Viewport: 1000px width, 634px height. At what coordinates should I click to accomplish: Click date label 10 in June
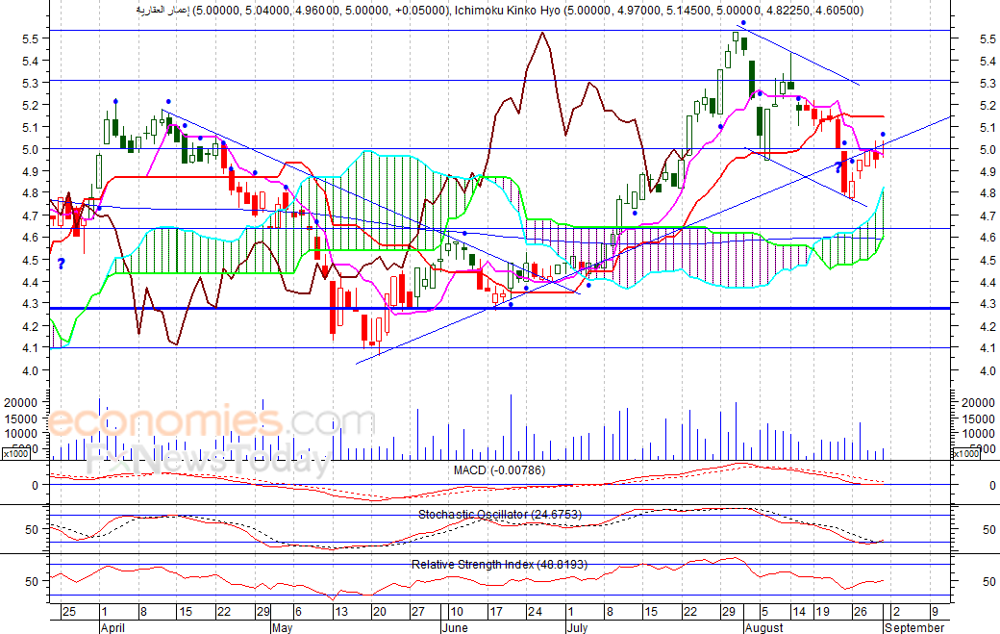[x=456, y=612]
